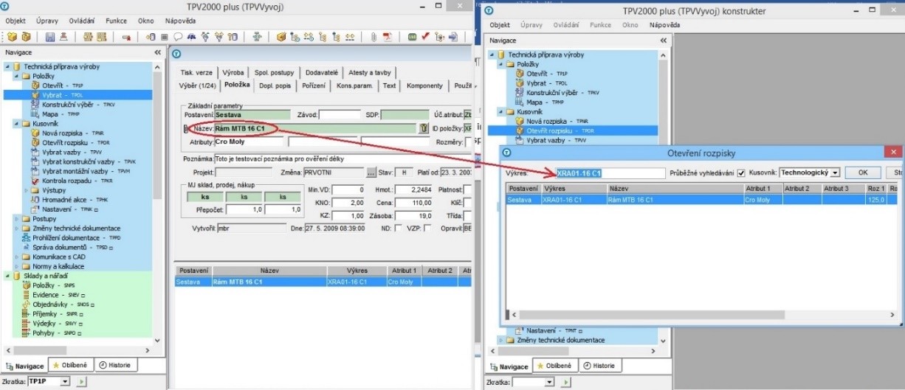Open Nápověda menu in konstrukter window
Viewport: 905px width, 390px height.
pos(664,25)
